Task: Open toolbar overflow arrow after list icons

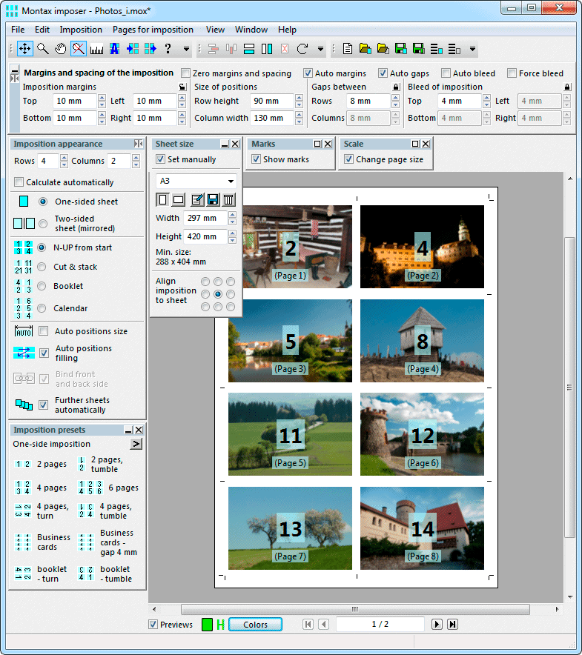Action: 472,49
